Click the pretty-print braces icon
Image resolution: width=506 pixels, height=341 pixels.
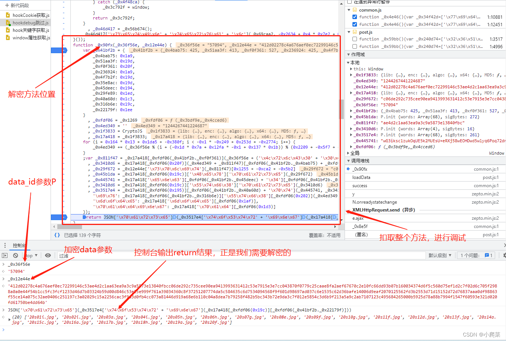click(57, 235)
